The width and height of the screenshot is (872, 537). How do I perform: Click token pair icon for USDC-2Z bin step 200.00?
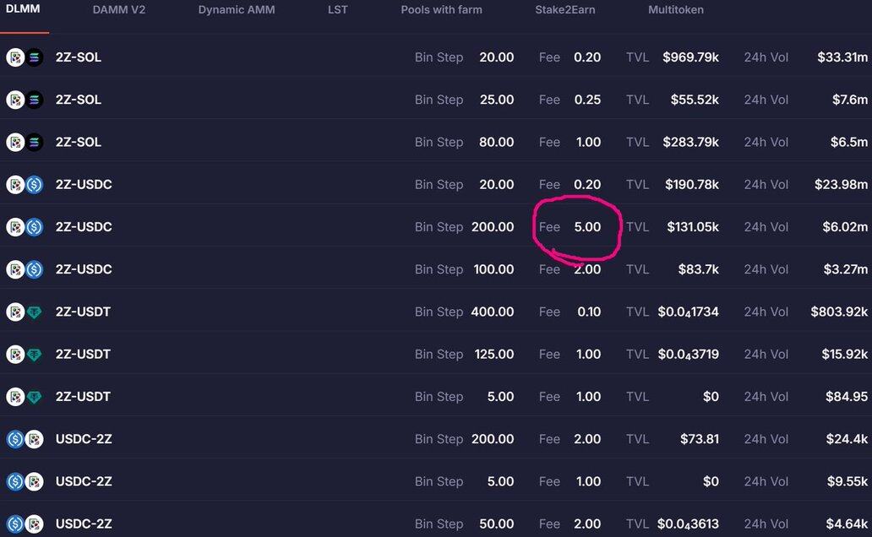click(x=25, y=439)
